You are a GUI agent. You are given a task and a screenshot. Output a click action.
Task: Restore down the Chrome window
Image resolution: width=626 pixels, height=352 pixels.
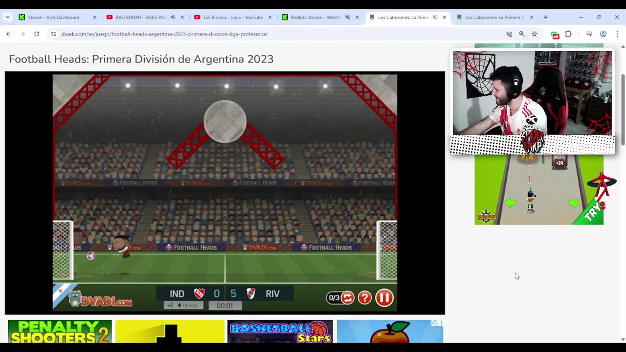[x=599, y=17]
